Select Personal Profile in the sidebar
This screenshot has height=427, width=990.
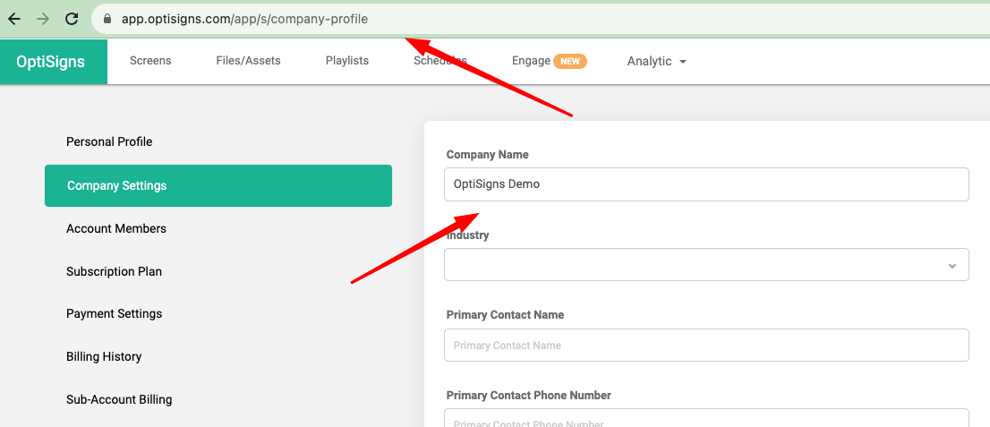[109, 141]
